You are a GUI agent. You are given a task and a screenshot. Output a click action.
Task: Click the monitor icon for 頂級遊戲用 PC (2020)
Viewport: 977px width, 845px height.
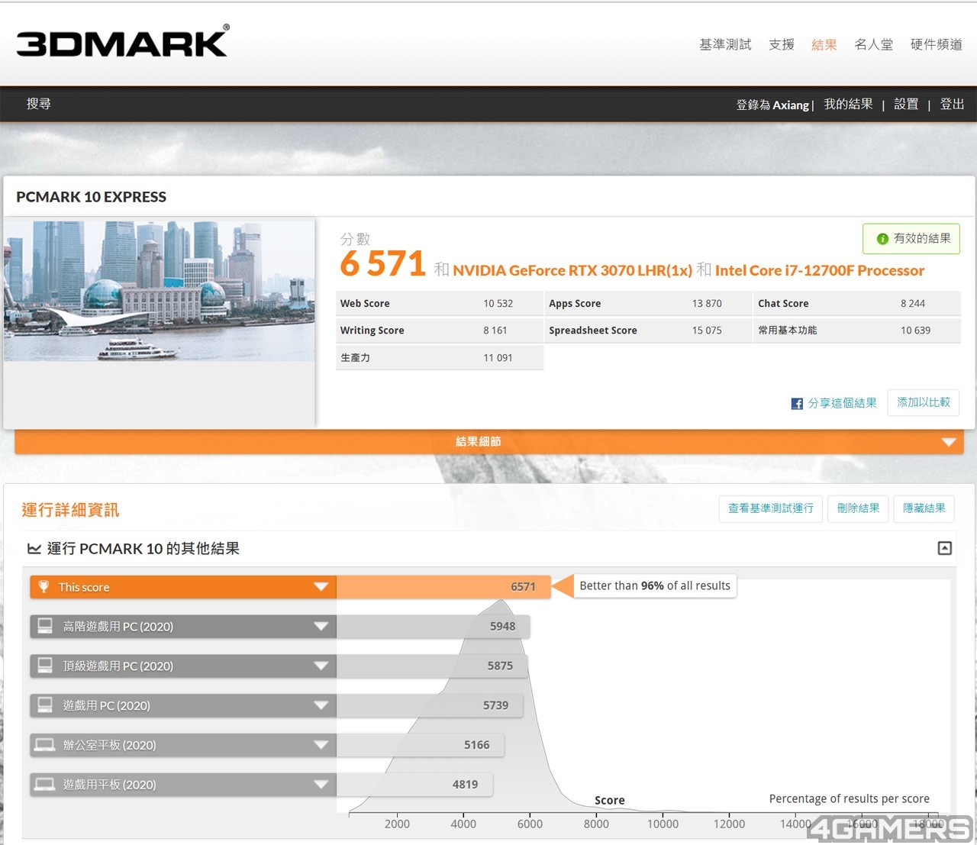pos(45,666)
